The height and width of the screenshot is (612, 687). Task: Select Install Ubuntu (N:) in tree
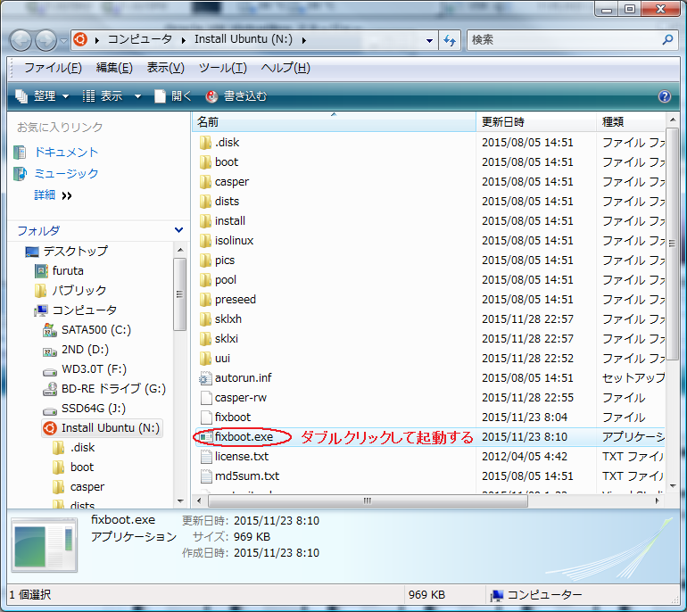click(x=102, y=428)
